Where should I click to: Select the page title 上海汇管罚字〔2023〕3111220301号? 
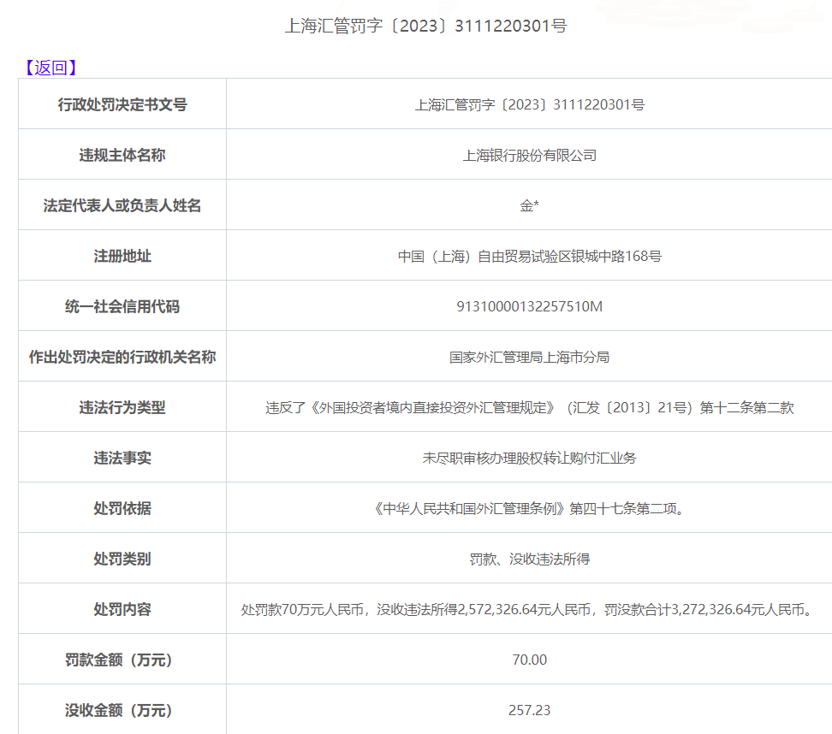click(425, 26)
